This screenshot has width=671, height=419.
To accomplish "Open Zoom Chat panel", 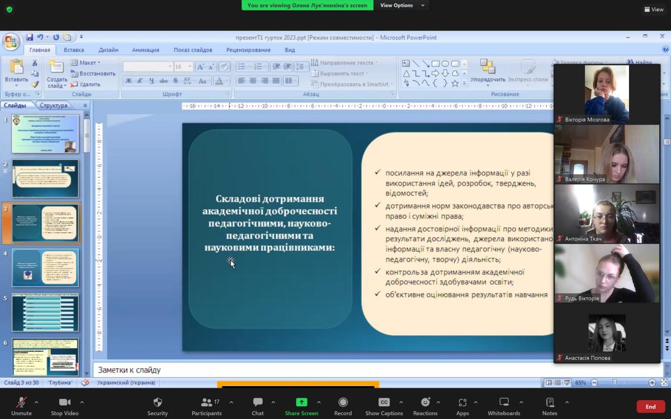I will (258, 402).
